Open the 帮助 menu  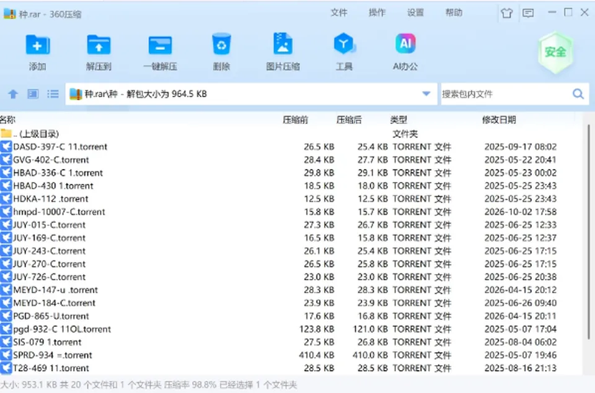tap(454, 12)
